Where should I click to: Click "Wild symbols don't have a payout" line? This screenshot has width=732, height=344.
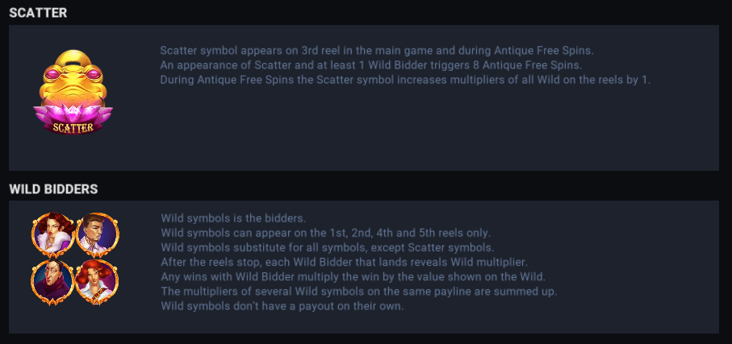(282, 305)
